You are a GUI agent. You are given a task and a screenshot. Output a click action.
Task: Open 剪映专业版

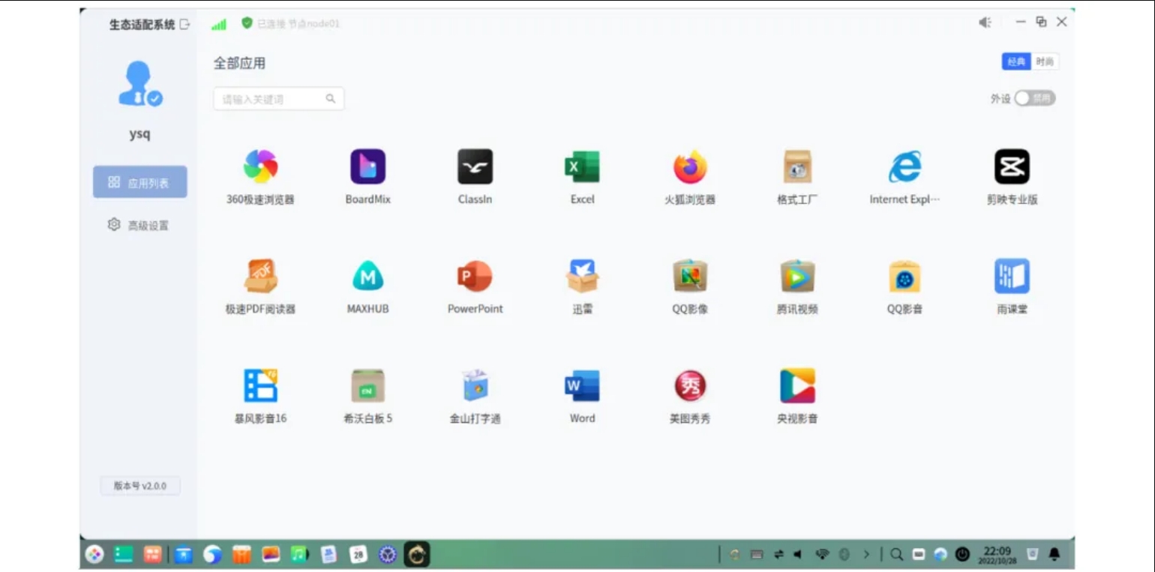pos(1012,166)
